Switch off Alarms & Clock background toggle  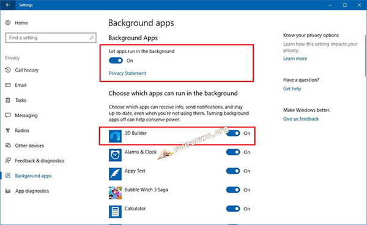[x=233, y=152]
